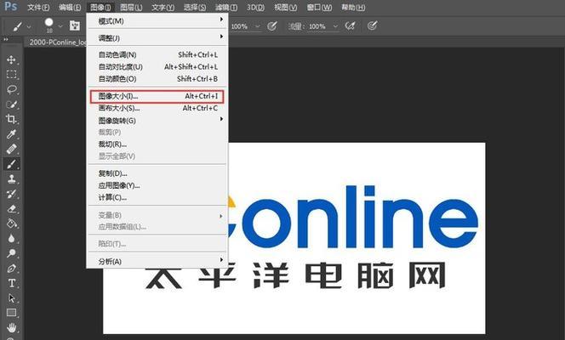The image size is (565, 340).
Task: Choose 应用图像(Y)... menu entry
Action: click(157, 185)
